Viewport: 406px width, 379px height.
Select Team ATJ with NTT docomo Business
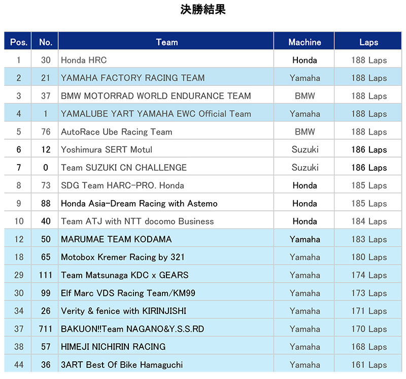[x=137, y=221]
